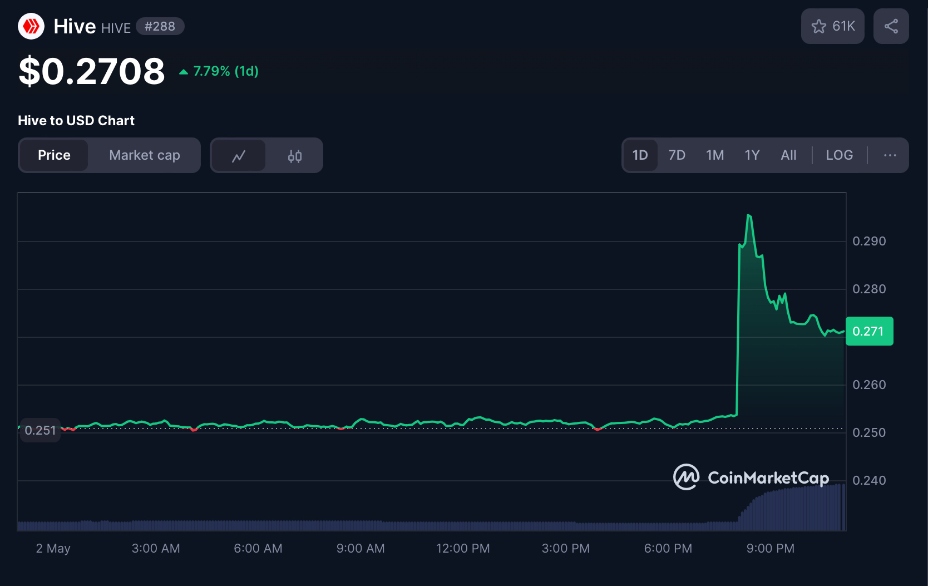
Task: Click the 0.271 current price label
Action: [x=869, y=331]
